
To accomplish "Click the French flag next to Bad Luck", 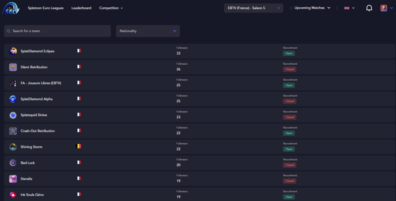I will (x=78, y=162).
